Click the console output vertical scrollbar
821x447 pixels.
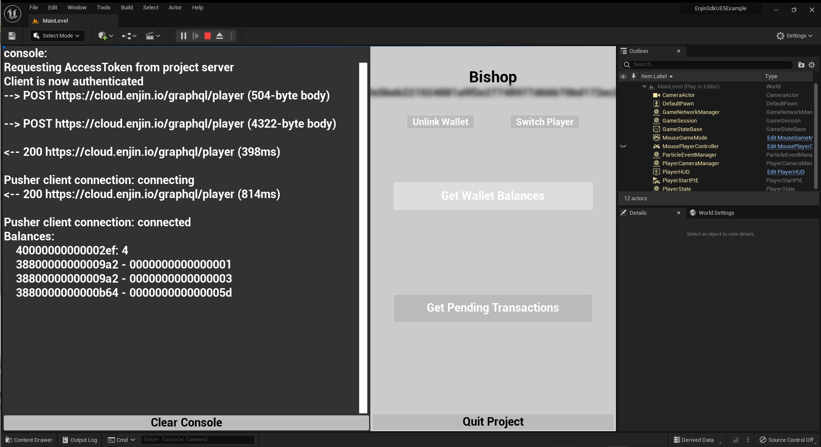coord(363,238)
